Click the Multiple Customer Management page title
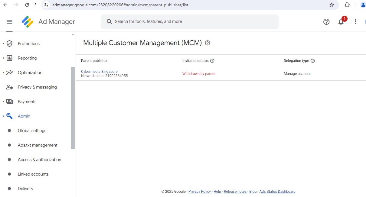This screenshot has height=197, width=366. [142, 43]
